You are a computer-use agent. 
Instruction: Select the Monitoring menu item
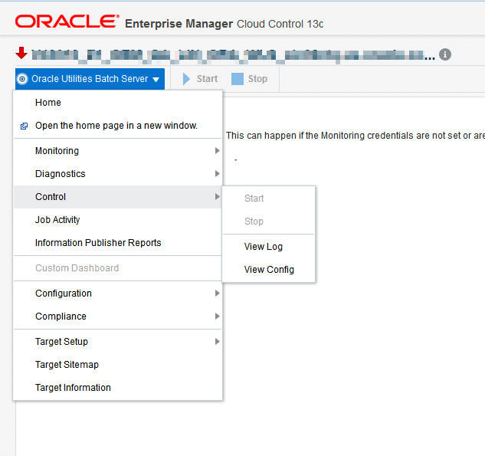point(117,151)
